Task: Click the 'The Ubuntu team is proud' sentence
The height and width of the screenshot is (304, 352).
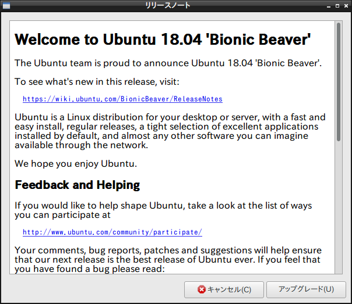Action: pos(168,63)
